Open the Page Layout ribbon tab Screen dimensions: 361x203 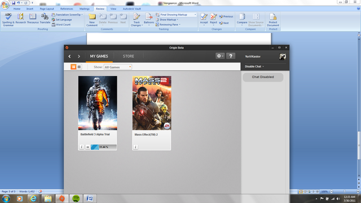tap(47, 9)
